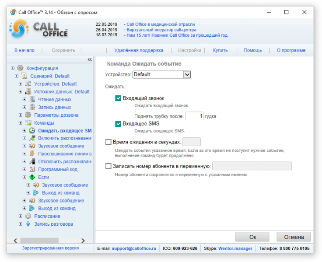Click the Чтение данных icon
This screenshot has height=262, width=322.
tap(32, 99)
